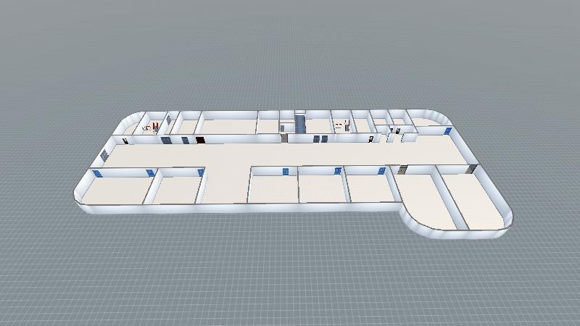Click the gray door above the curved room

tap(403, 170)
